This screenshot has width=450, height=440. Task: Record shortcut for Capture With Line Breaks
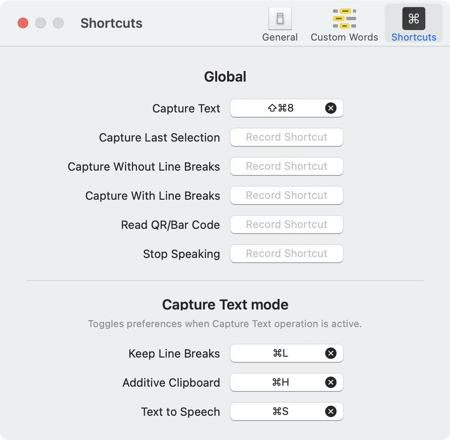[286, 195]
